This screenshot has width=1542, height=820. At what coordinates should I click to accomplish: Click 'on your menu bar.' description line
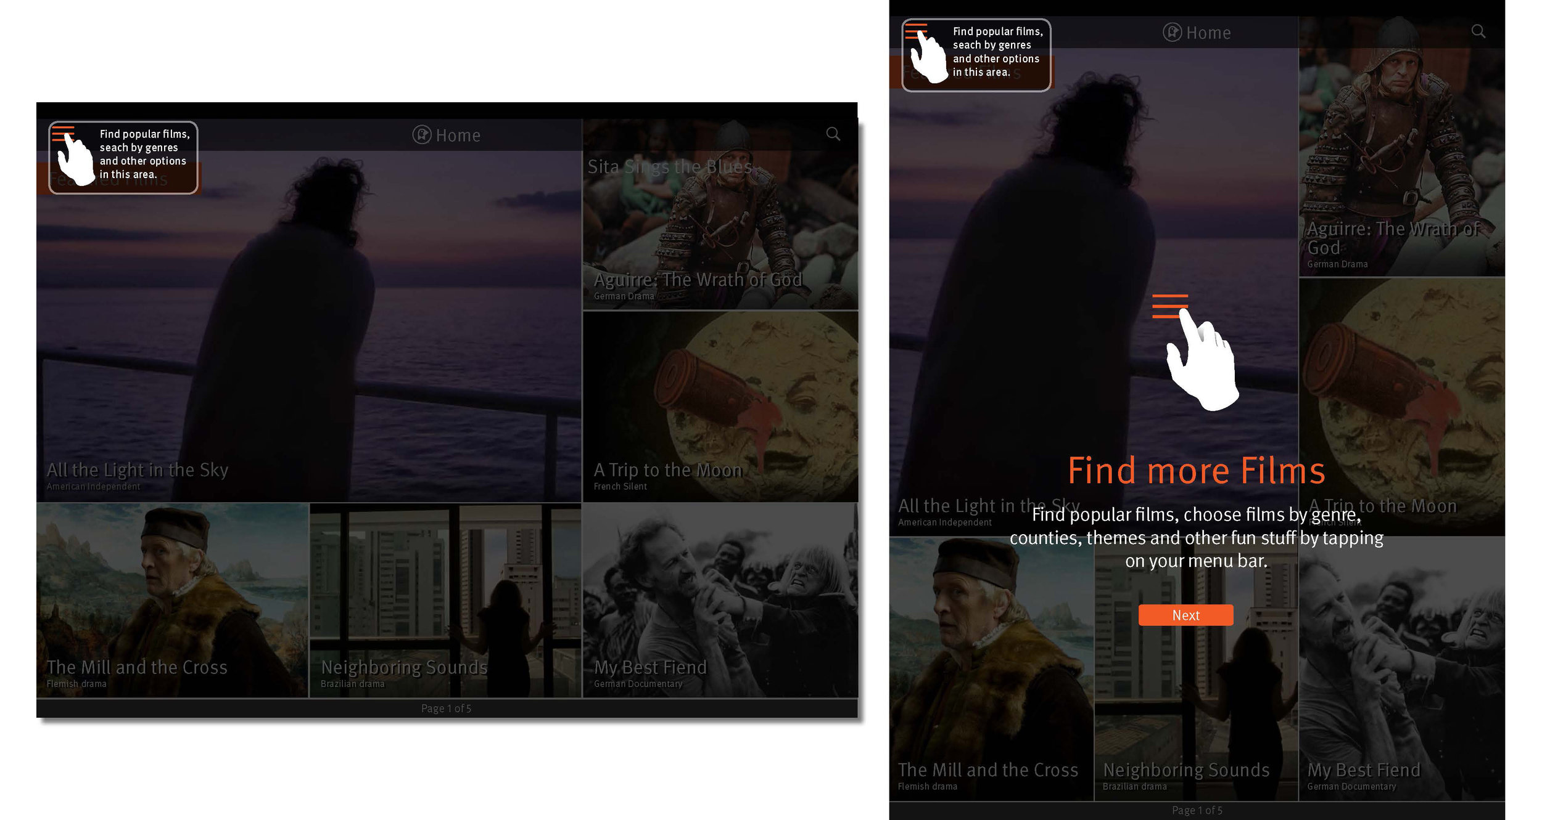pyautogui.click(x=1196, y=561)
